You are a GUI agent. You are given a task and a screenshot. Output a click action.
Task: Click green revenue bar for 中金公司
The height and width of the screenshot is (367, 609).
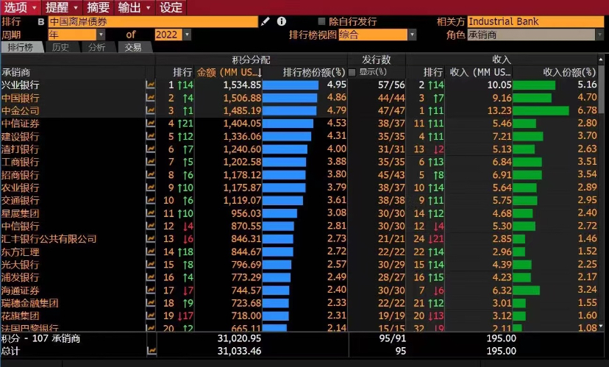pos(541,110)
